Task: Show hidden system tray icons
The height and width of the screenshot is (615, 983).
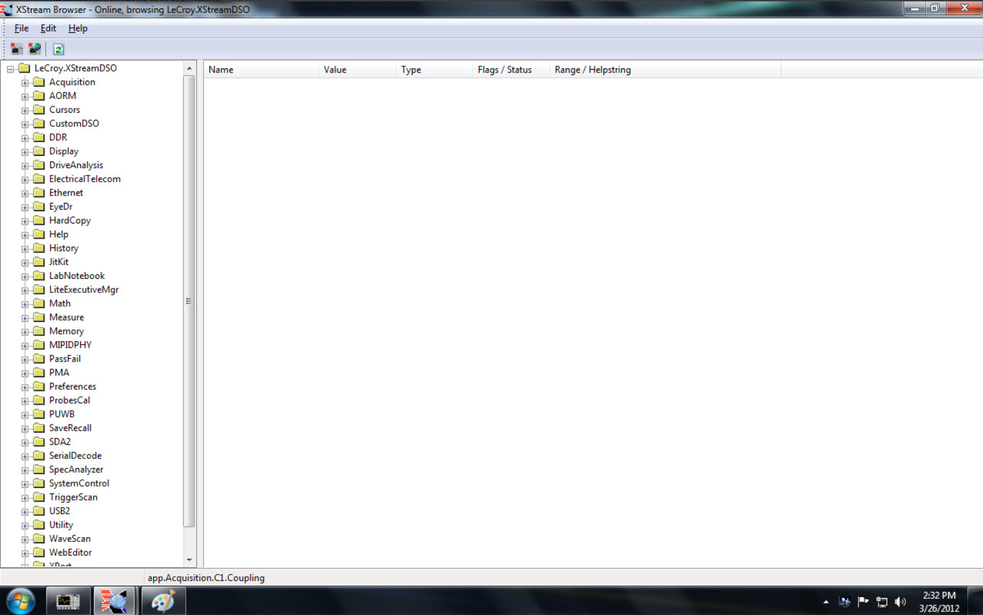Action: (826, 602)
